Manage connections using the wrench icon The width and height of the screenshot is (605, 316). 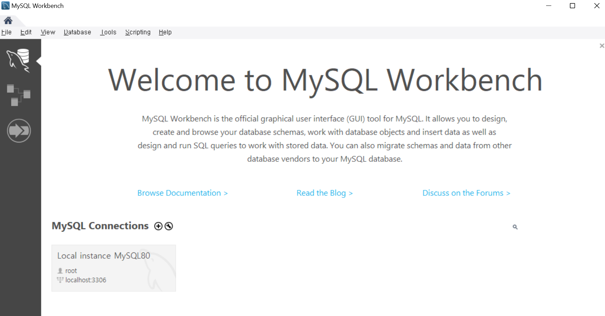[168, 226]
